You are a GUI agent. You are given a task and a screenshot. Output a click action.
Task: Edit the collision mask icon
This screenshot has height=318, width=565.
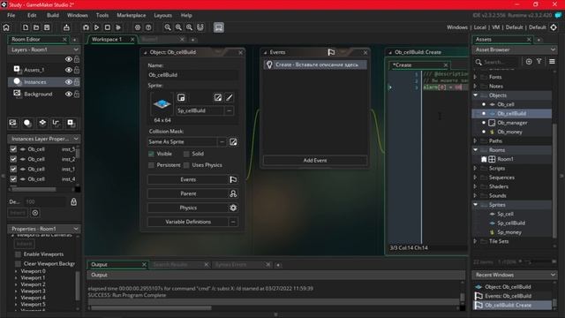click(233, 141)
